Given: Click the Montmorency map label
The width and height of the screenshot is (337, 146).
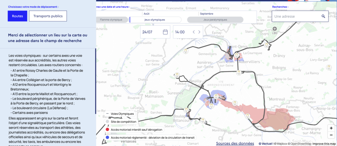Looking at the screenshot, I should coord(220,8).
